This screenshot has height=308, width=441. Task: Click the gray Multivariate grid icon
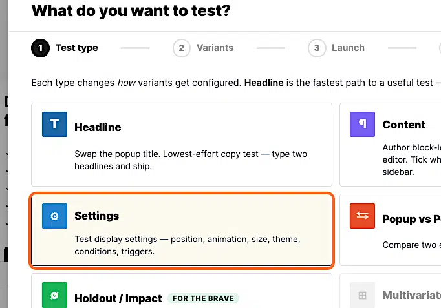(362, 295)
